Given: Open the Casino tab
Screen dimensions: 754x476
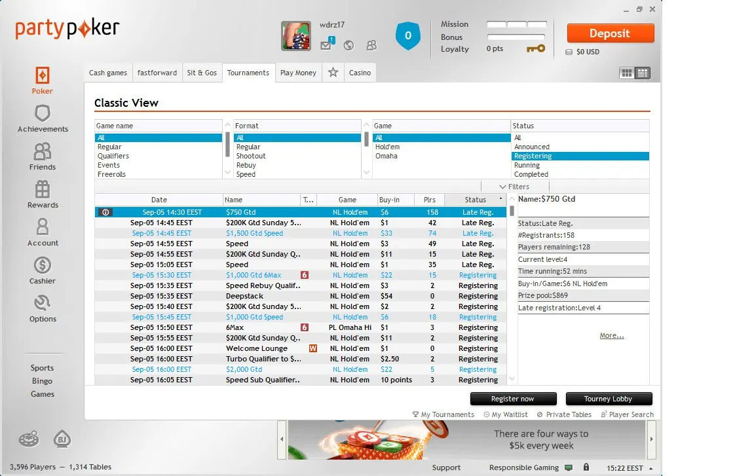Looking at the screenshot, I should point(360,73).
